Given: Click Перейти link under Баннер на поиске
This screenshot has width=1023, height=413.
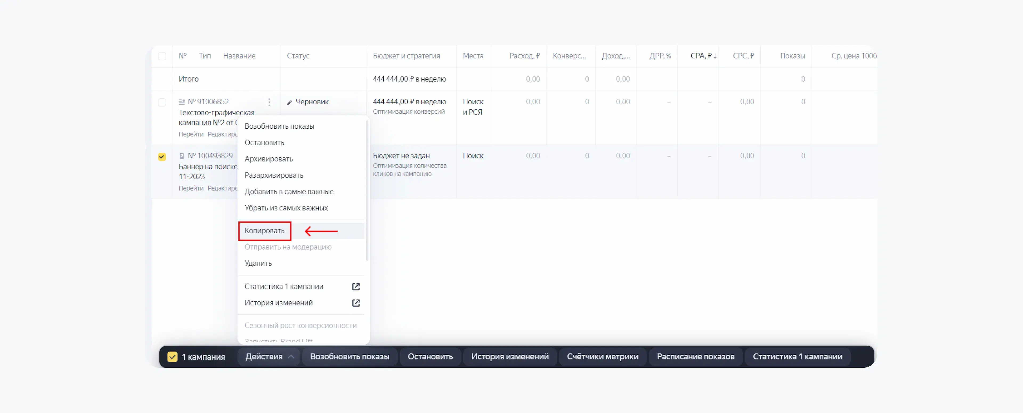Looking at the screenshot, I should point(191,189).
